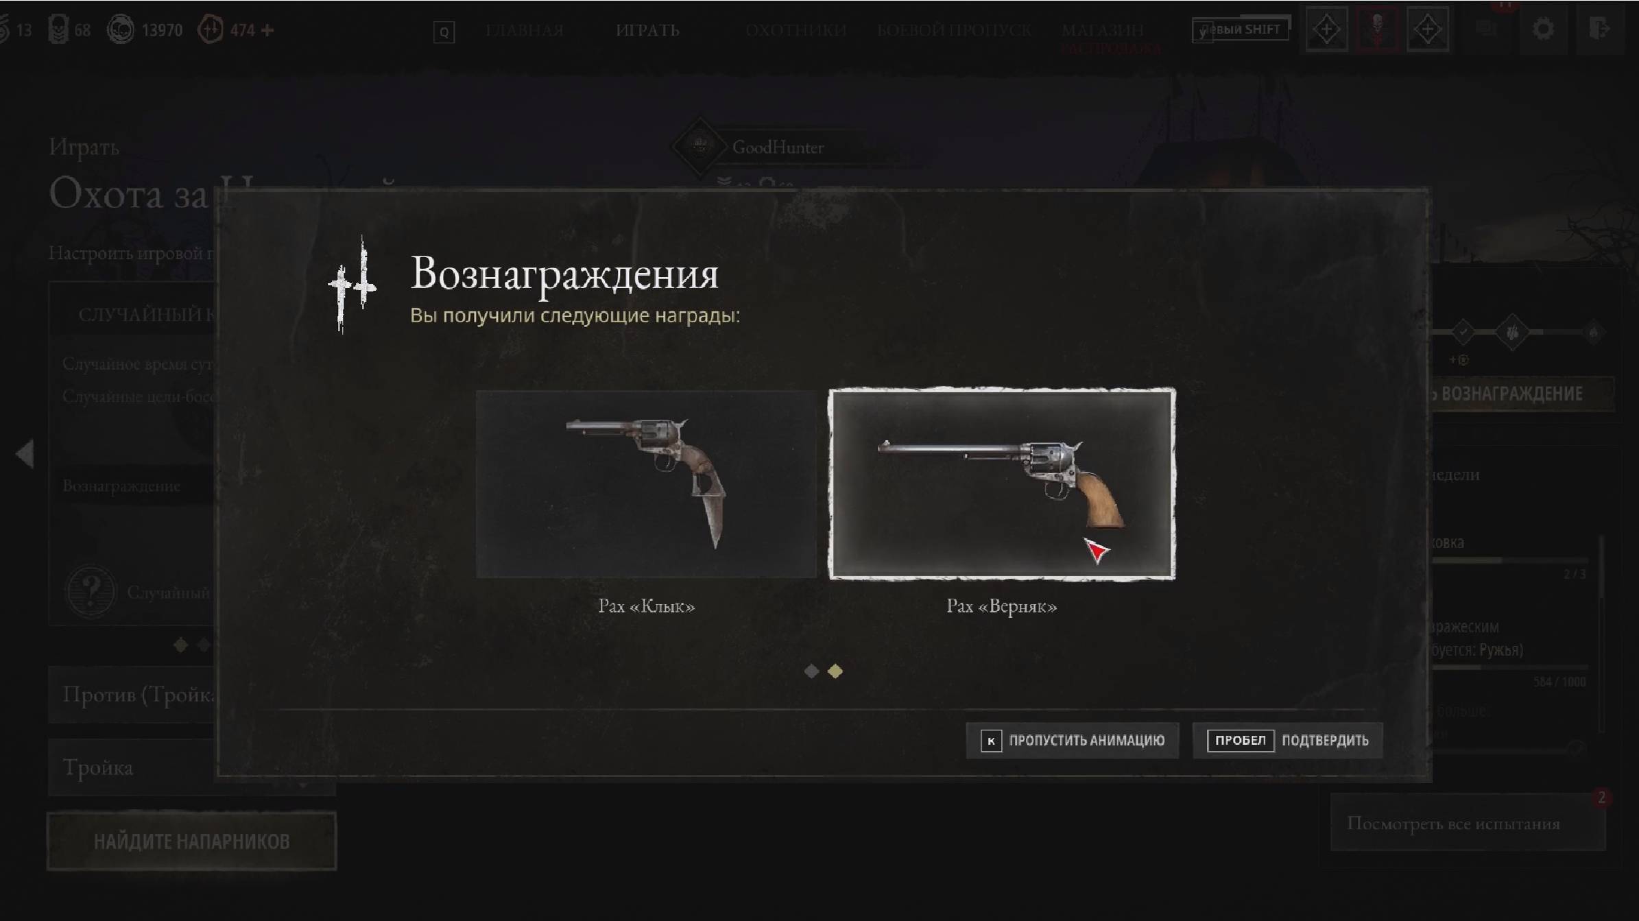Expand the Тройка team size dropdown
The image size is (1639, 921).
point(191,767)
